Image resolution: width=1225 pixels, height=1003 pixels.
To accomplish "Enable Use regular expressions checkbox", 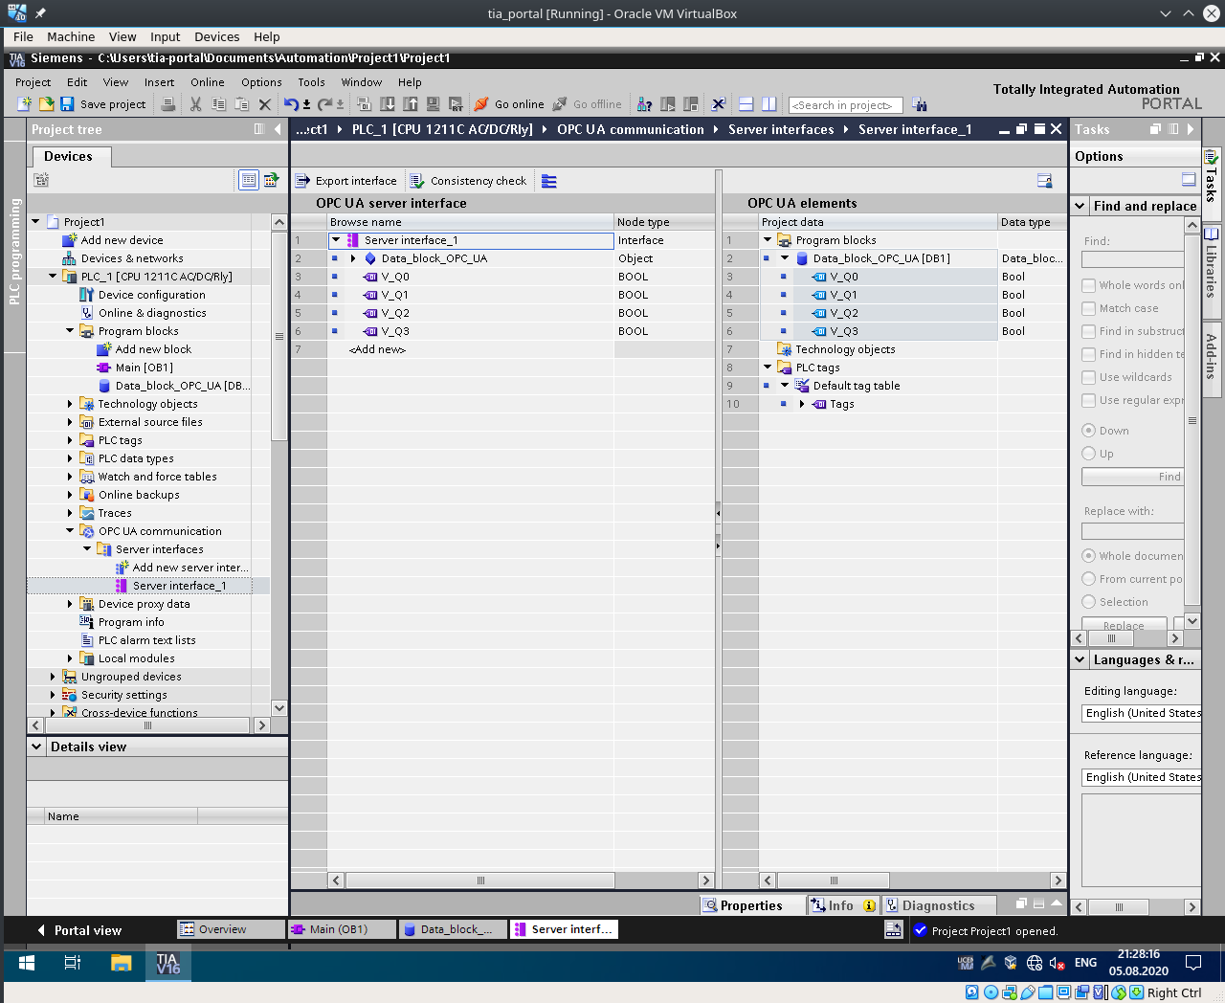I will (1089, 400).
